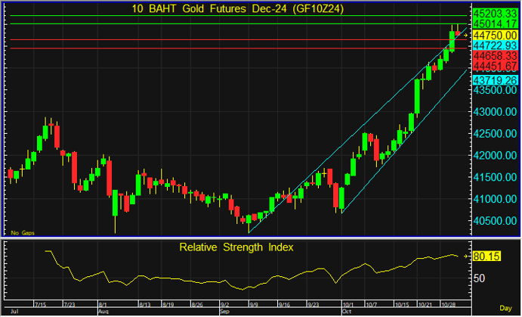This screenshot has width=522, height=317.
Task: Select the red 44451.67 price label
Action: coord(495,67)
